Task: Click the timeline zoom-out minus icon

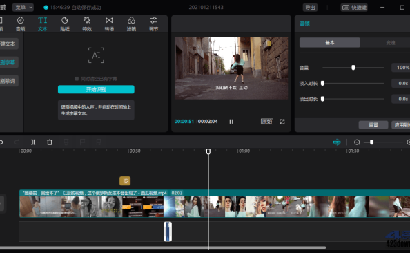Action: point(357,142)
